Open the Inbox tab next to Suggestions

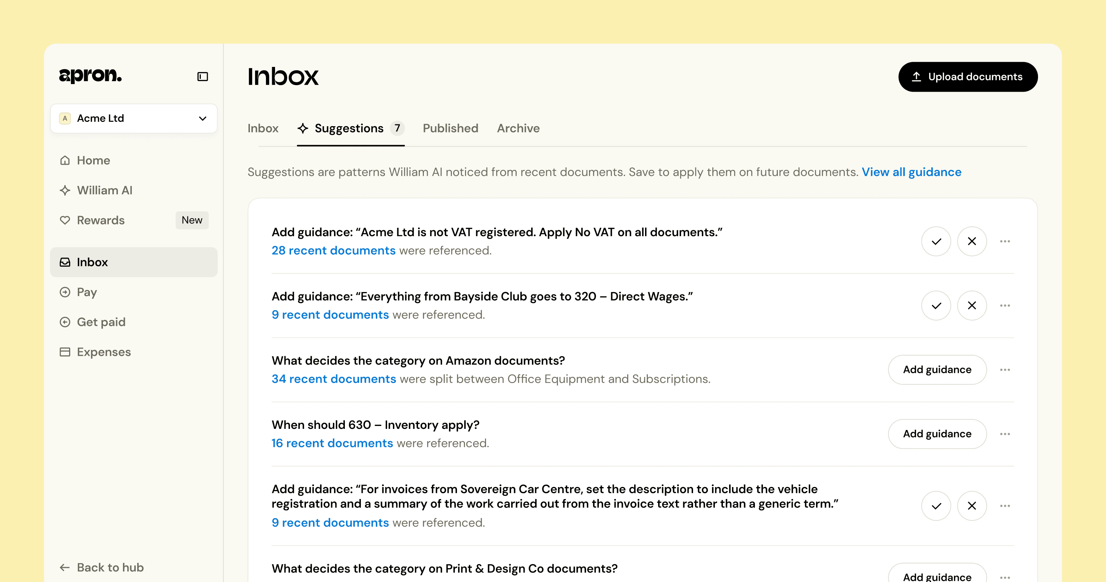coord(263,128)
